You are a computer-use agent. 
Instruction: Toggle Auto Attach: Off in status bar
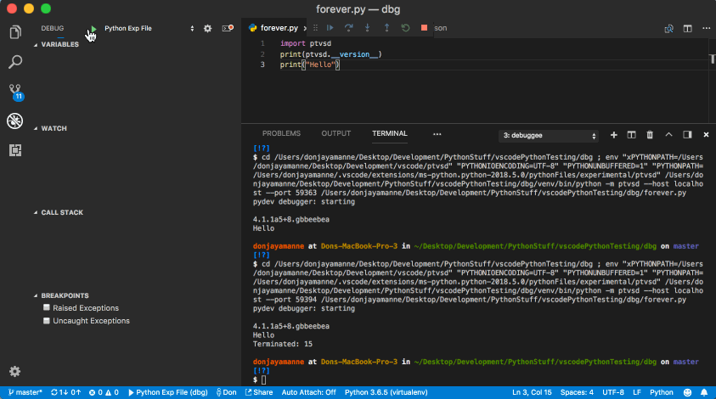(308, 392)
